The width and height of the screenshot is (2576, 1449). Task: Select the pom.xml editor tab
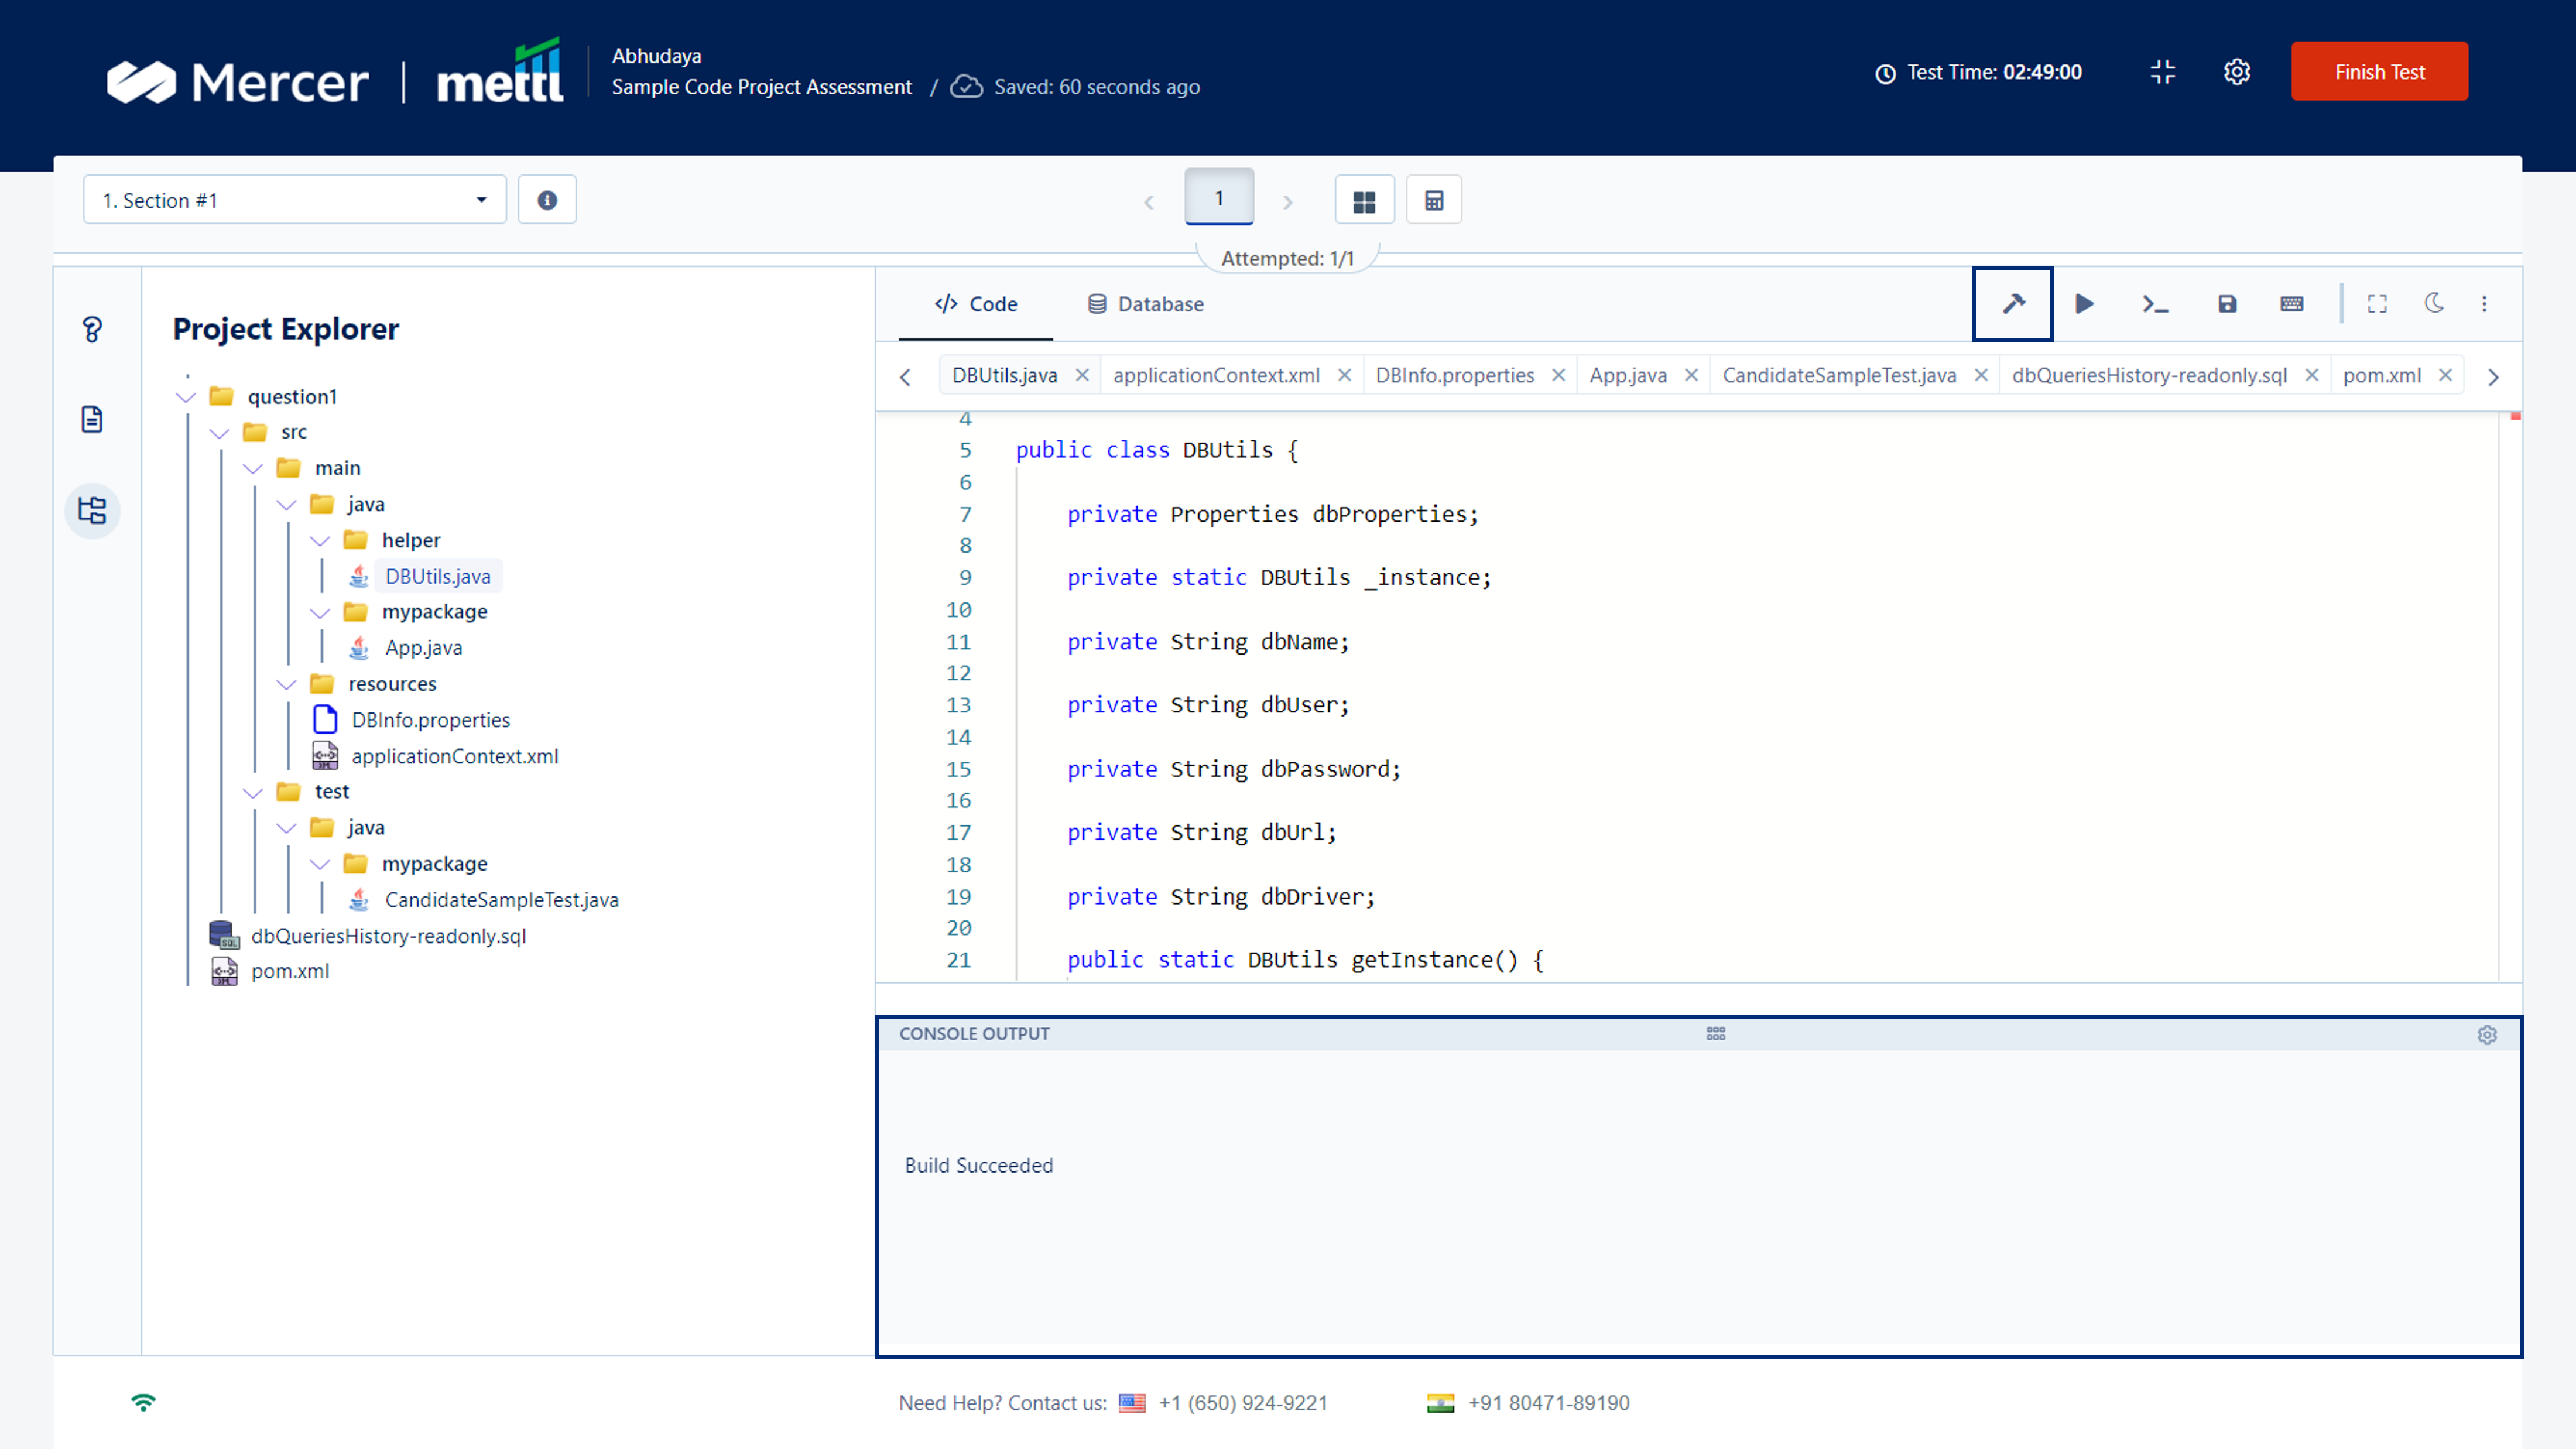pos(2381,375)
